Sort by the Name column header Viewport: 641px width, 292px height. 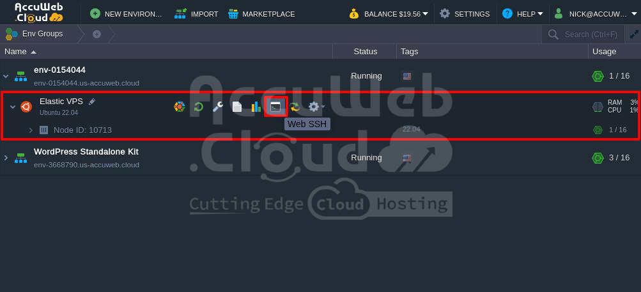pyautogui.click(x=15, y=52)
